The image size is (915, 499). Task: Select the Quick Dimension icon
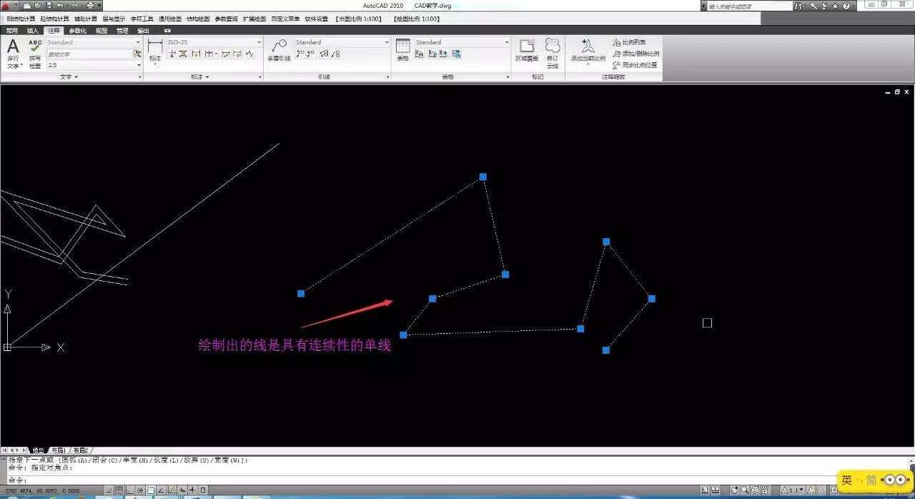pyautogui.click(x=195, y=54)
